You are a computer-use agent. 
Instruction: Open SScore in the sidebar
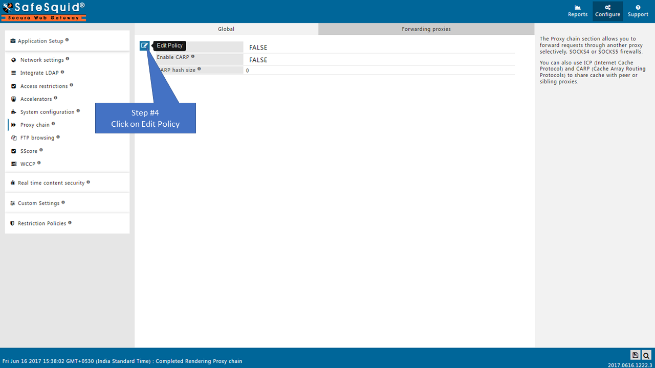point(29,151)
